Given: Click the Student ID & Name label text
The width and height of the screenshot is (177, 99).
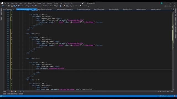Looking at the screenshot, I should (x=48, y=18).
